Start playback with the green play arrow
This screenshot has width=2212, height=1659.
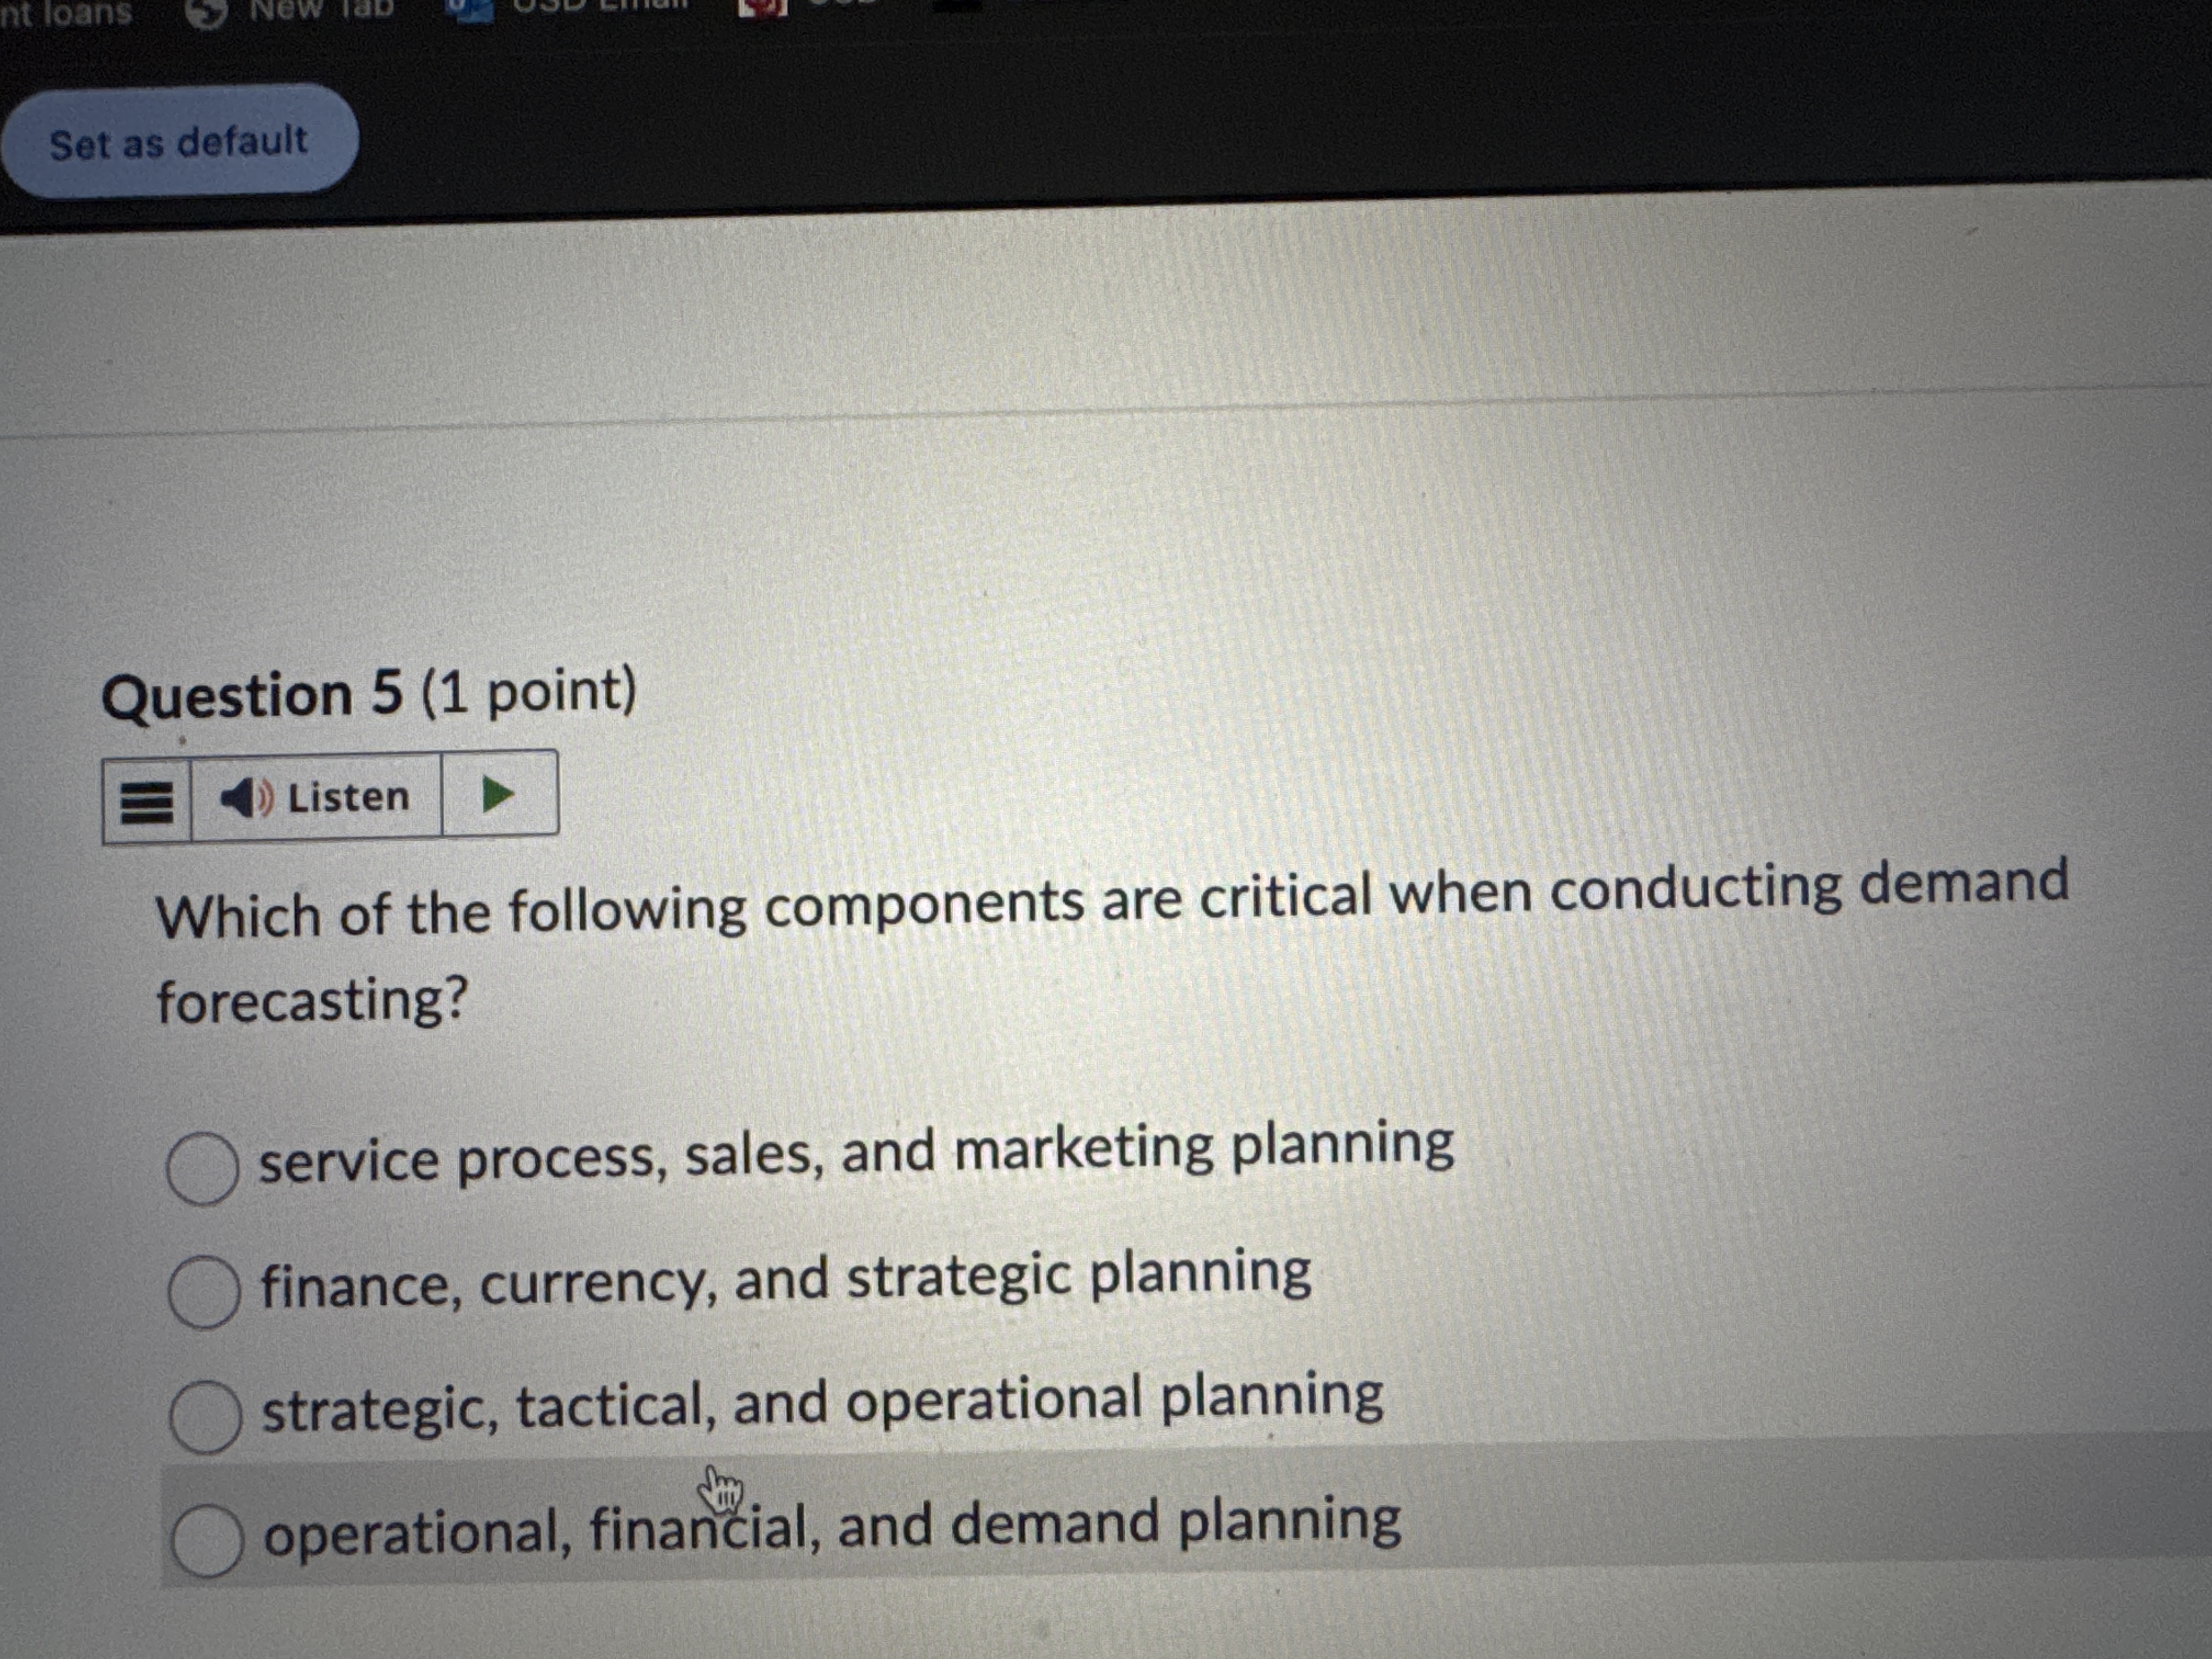pyautogui.click(x=497, y=794)
